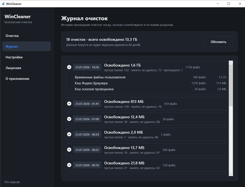This screenshot has width=245, height=187.
Task: Click the Безопасная очистка subtitle
Action: coord(18,22)
